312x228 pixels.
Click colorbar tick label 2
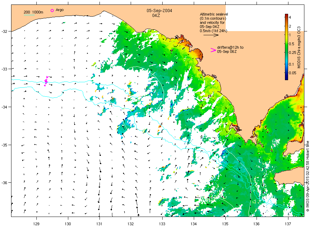(290, 26)
